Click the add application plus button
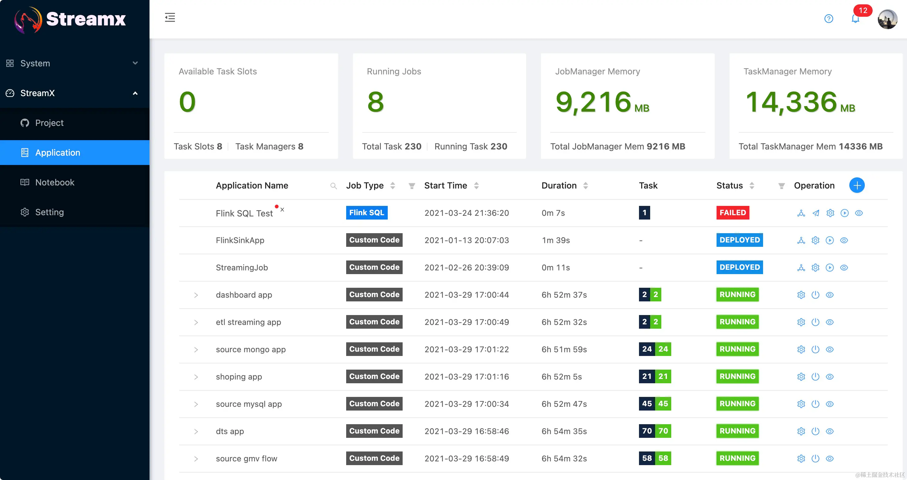Screen dimensions: 907x480 click(x=857, y=185)
